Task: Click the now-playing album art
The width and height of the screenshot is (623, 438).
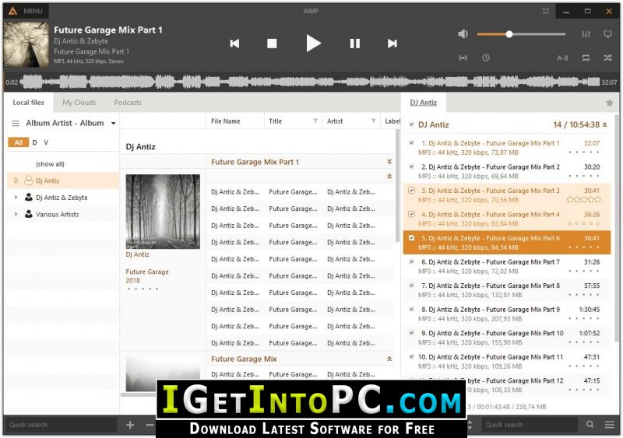Action: (x=26, y=44)
